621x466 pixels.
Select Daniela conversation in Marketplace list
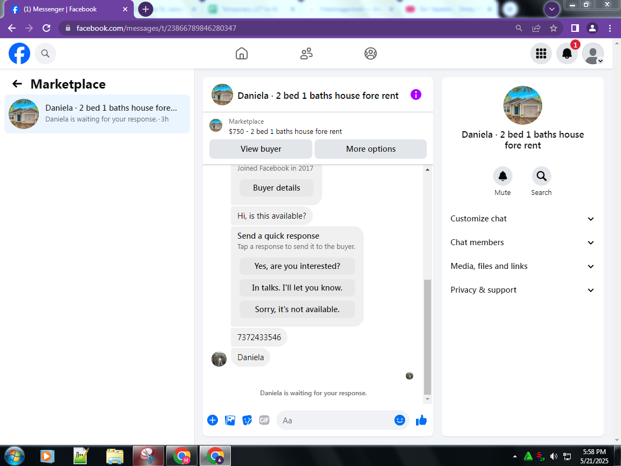click(97, 114)
